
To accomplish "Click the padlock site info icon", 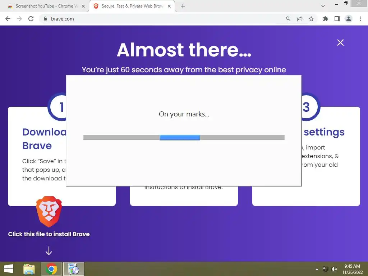I will point(45,19).
